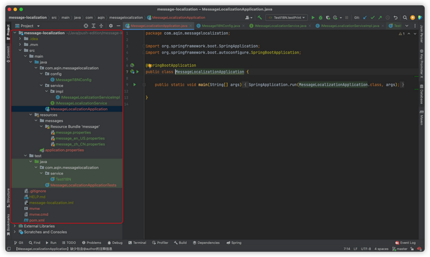Click the Git update project arrow
This screenshot has height=257, width=430.
[x=365, y=17]
